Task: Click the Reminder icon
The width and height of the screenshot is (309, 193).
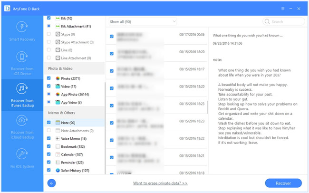Action: click(x=58, y=162)
